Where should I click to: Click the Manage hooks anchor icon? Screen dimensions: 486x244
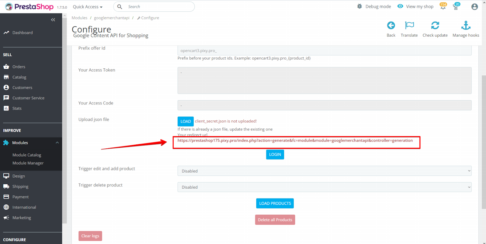point(466,25)
